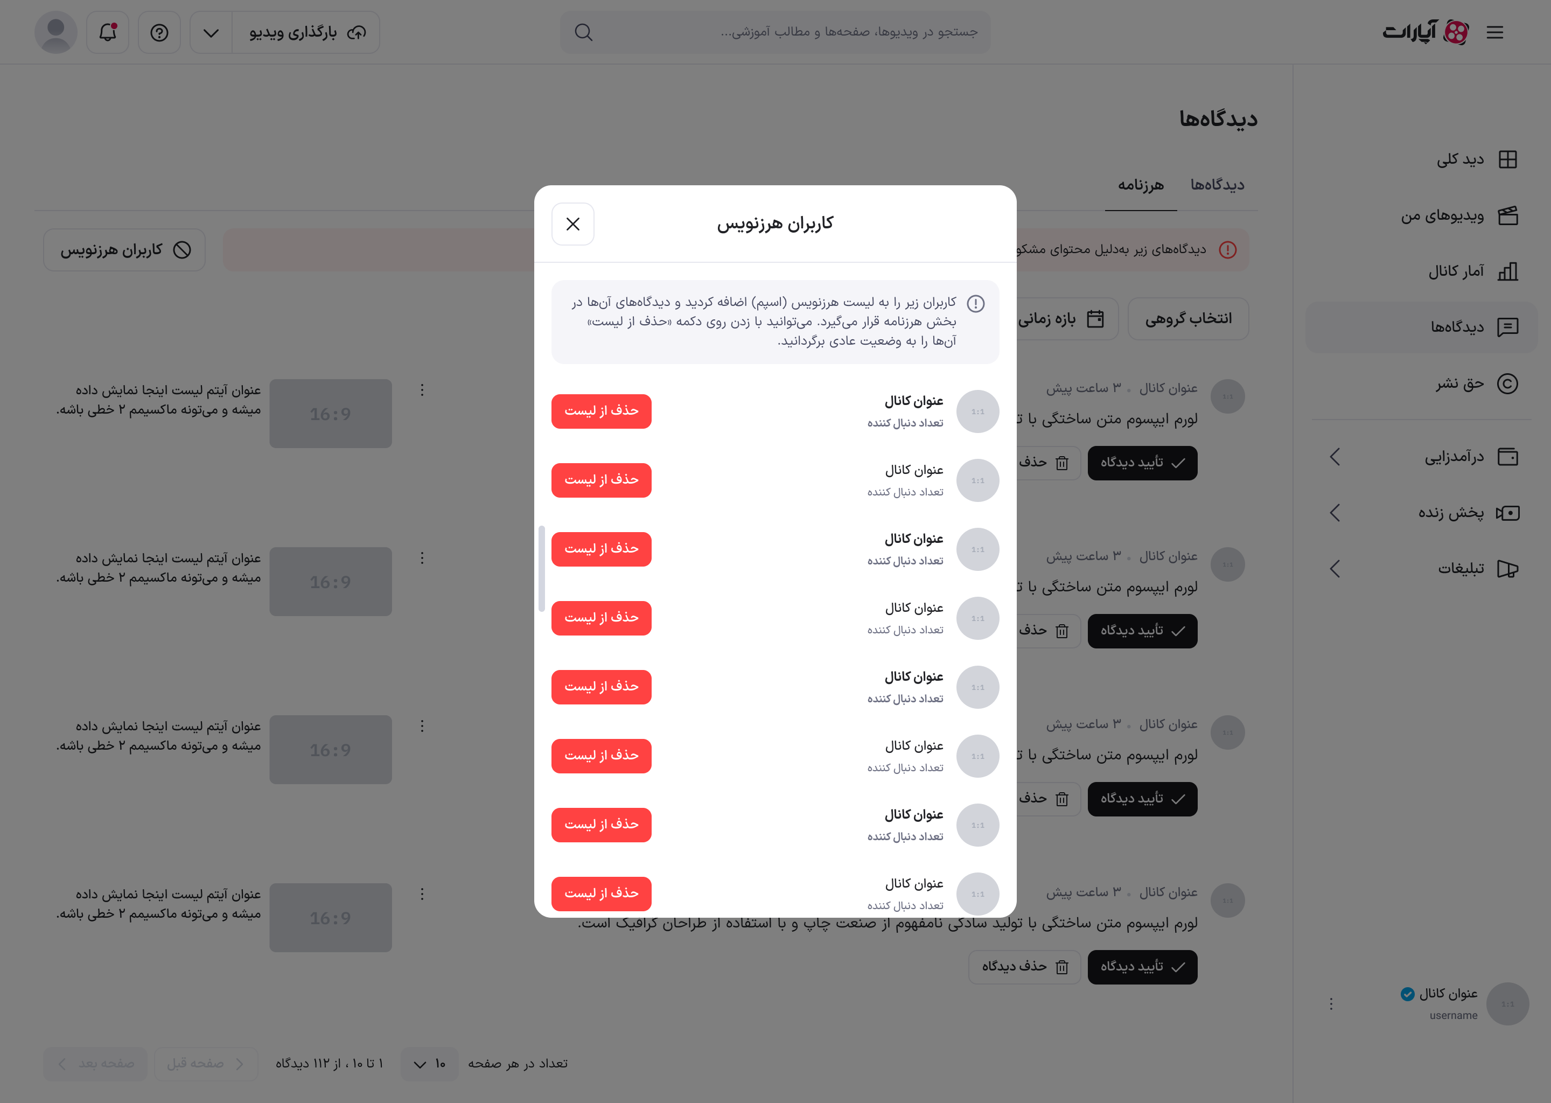Click the copyright (حق نشر) sidebar icon
Image resolution: width=1551 pixels, height=1103 pixels.
[1507, 384]
